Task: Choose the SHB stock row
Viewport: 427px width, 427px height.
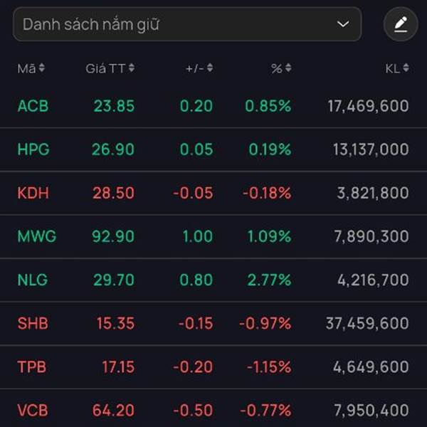Action: (213, 323)
